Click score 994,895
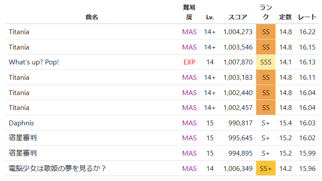Viewport: 322px width, 181px height. click(240, 153)
